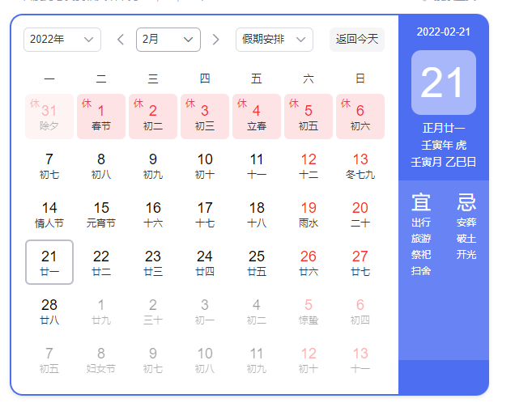Select date 7 初七
The width and height of the screenshot is (515, 407).
click(49, 165)
